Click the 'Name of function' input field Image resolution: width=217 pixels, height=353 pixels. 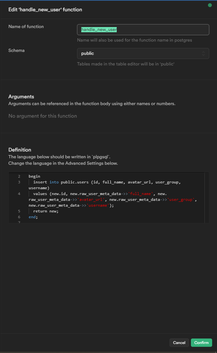click(143, 30)
